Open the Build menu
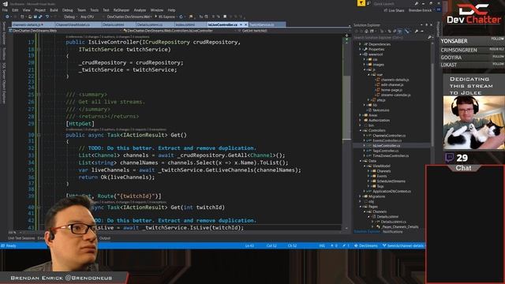Image resolution: width=505 pixels, height=284 pixels. coord(54,10)
